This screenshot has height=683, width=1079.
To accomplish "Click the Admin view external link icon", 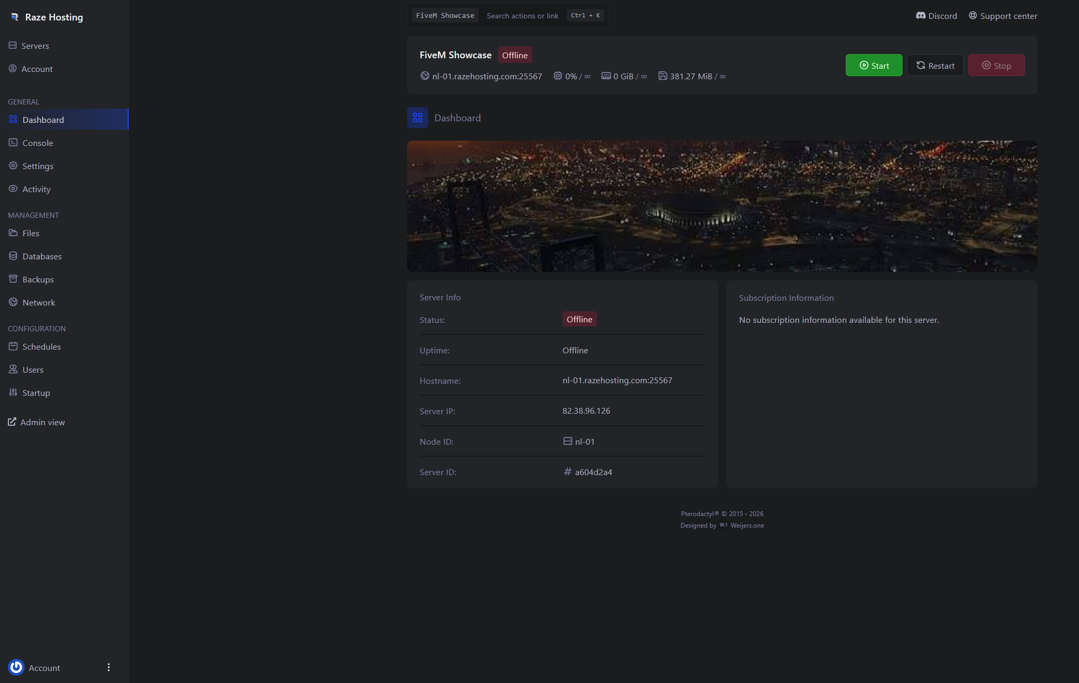I will (12, 422).
